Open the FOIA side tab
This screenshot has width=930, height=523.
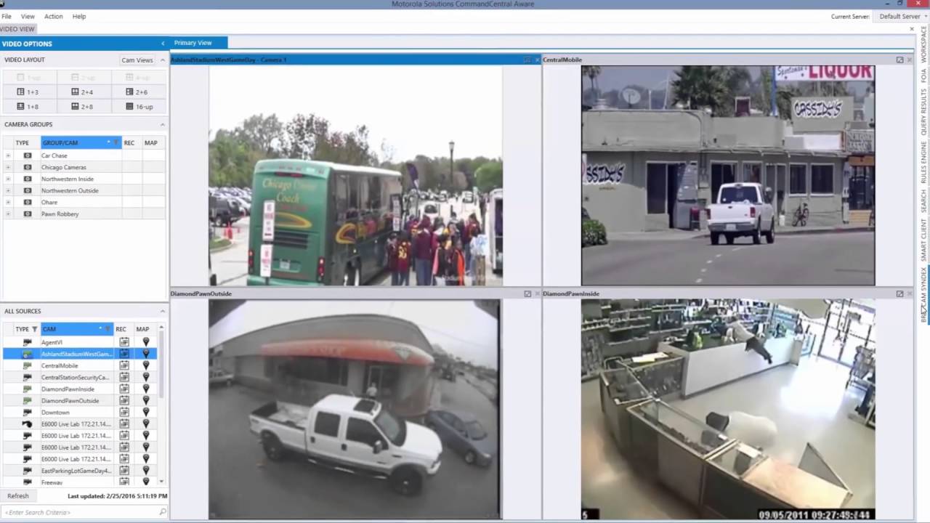pos(924,76)
